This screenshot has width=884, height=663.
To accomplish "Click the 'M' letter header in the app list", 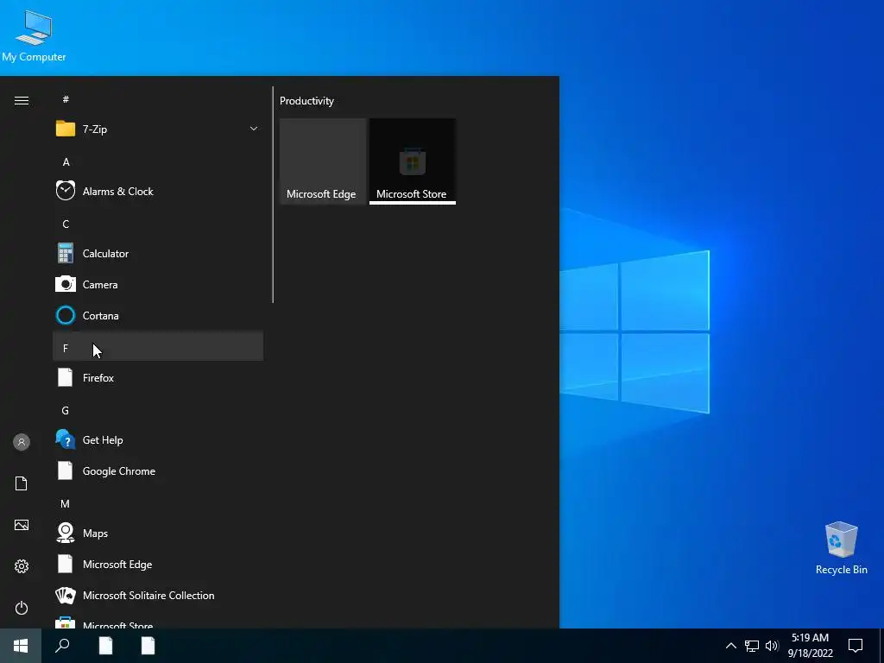I will [x=66, y=503].
